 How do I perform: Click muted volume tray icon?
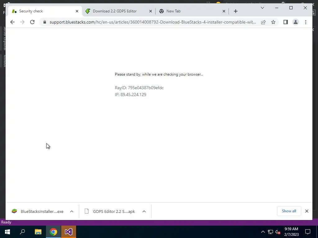pyautogui.click(x=278, y=232)
